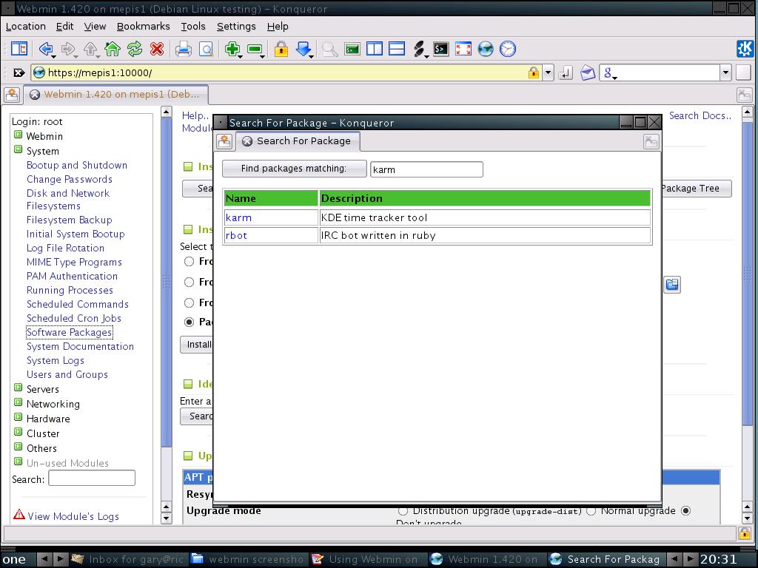The width and height of the screenshot is (758, 568).
Task: Select the third 'From' radio option
Action: pyautogui.click(x=189, y=302)
